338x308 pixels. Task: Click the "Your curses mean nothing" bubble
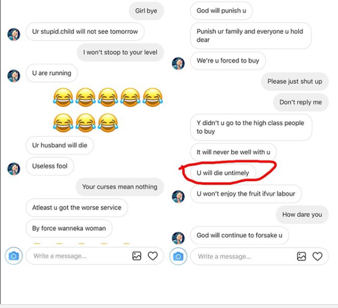pyautogui.click(x=120, y=187)
